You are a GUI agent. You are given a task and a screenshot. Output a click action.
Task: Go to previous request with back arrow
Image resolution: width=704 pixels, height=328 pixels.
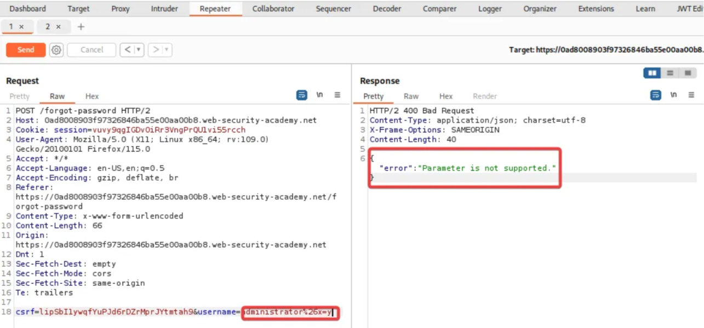pyautogui.click(x=127, y=50)
